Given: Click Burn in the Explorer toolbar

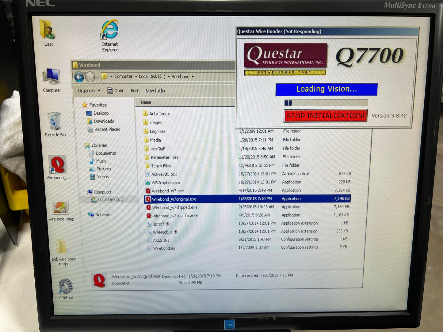Looking at the screenshot, I should coord(135,91).
